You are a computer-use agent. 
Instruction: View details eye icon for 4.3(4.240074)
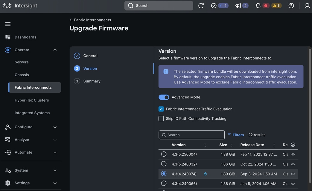[x=293, y=174]
